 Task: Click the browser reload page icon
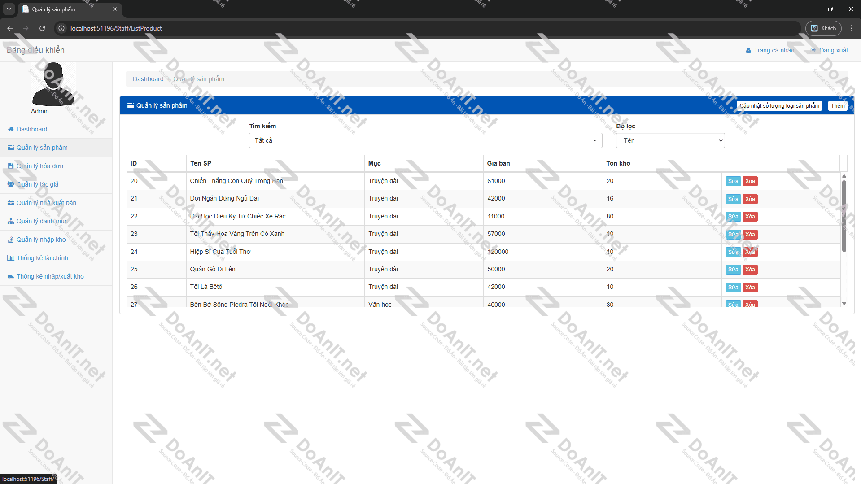point(42,28)
